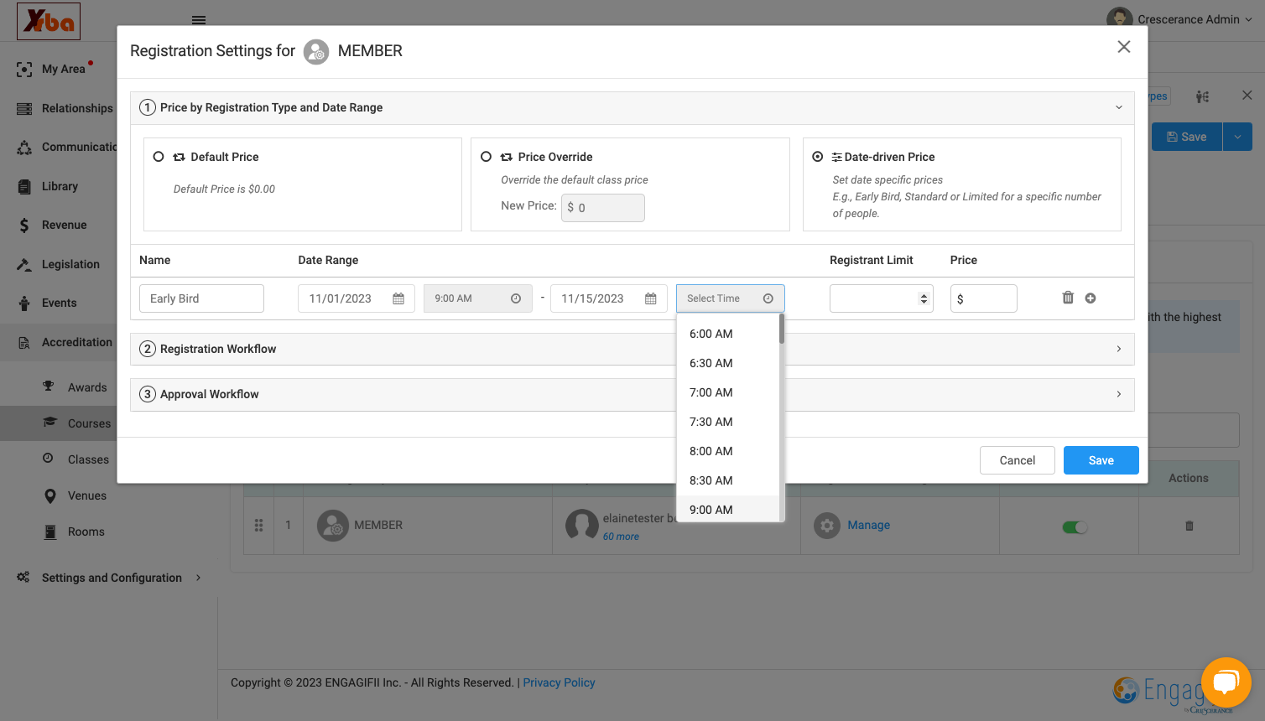Toggle the MEMBER row switch

tap(1075, 527)
